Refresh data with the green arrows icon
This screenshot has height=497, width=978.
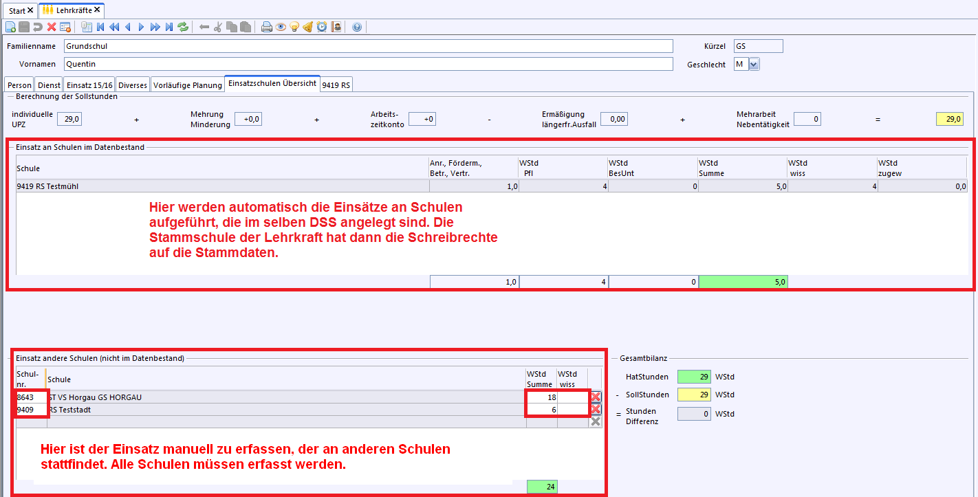click(x=183, y=27)
